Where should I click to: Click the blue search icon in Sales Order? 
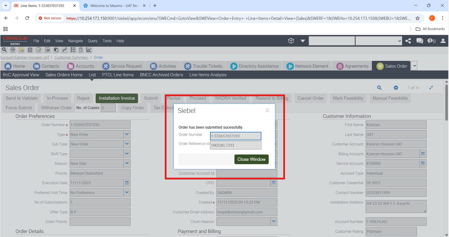[379, 88]
